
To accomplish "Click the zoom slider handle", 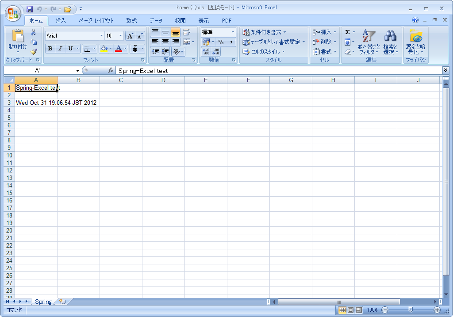I will click(411, 310).
